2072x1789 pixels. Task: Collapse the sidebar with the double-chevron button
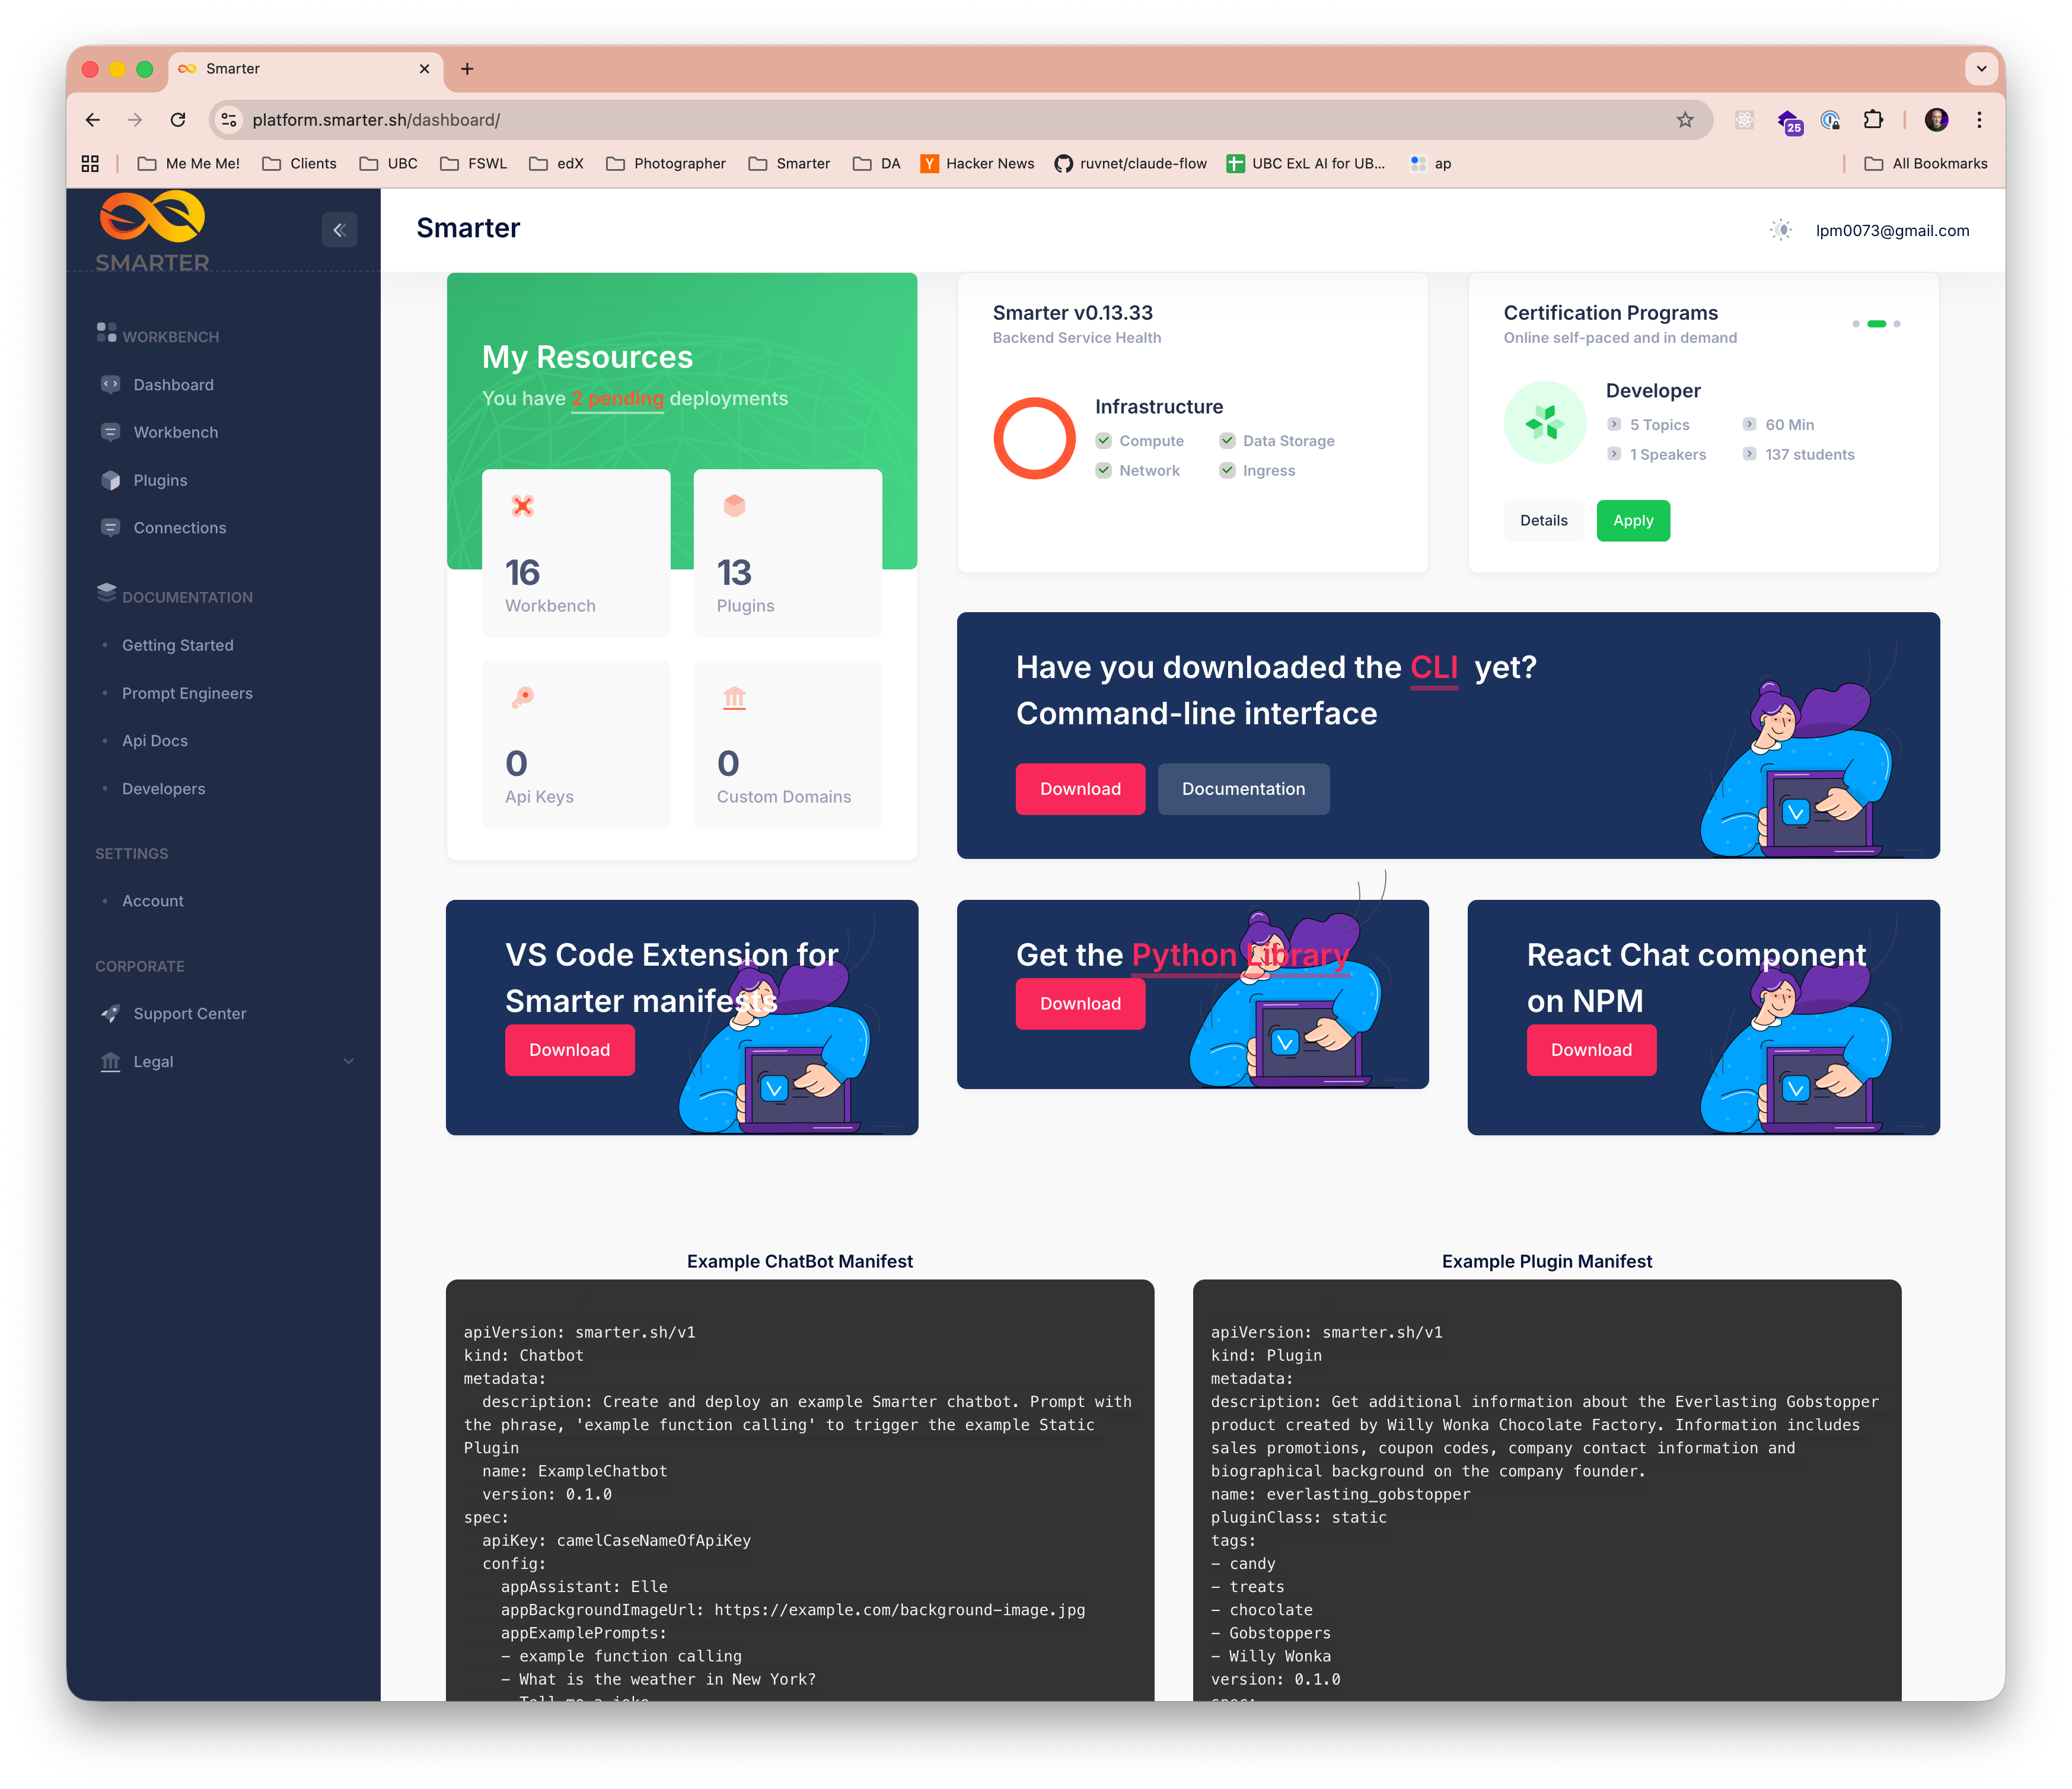point(339,230)
